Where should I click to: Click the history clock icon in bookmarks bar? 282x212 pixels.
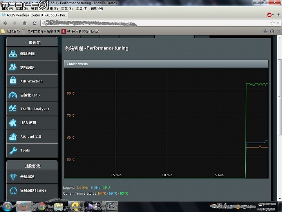click(272, 31)
